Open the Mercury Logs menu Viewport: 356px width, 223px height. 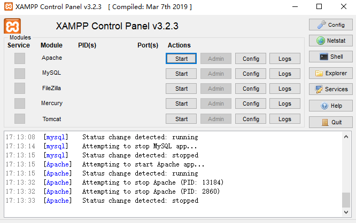pos(285,103)
